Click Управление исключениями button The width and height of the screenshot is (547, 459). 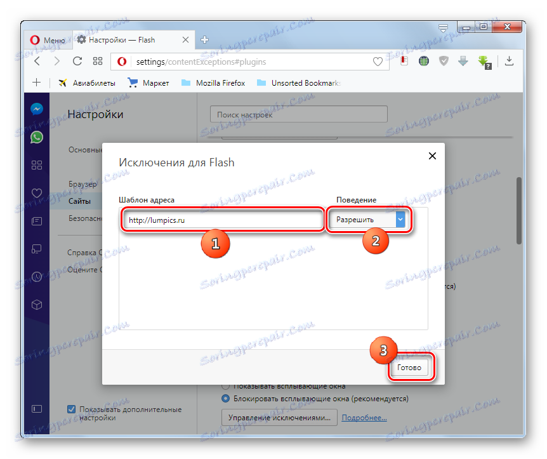tap(279, 418)
